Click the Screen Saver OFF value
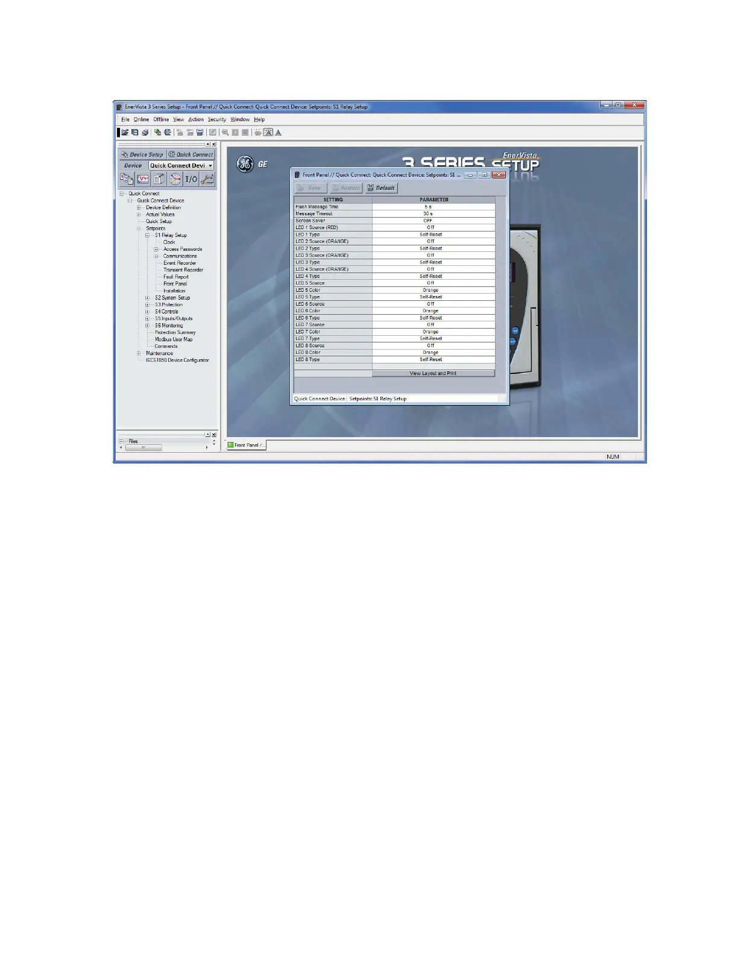This screenshot has width=738, height=955. 434,221
